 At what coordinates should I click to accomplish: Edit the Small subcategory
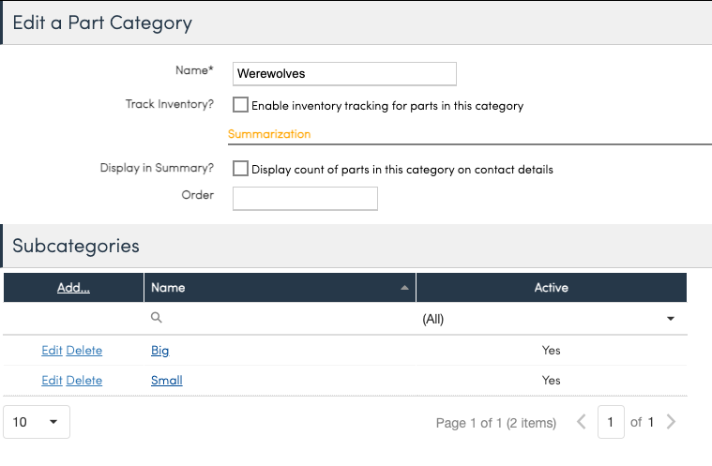pos(52,381)
